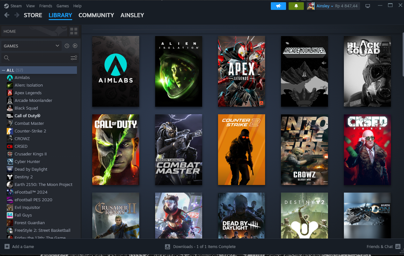This screenshot has height=256, width=404.
Task: Click the search magnifier icon
Action: click(6, 58)
